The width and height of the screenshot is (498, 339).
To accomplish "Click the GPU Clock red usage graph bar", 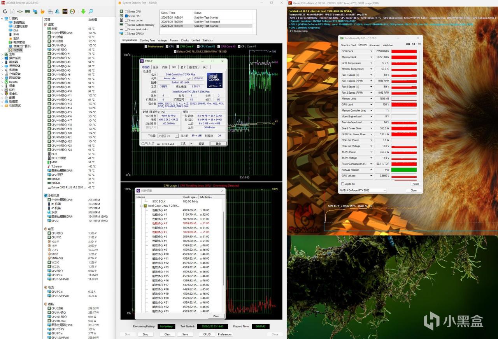I will point(404,51).
